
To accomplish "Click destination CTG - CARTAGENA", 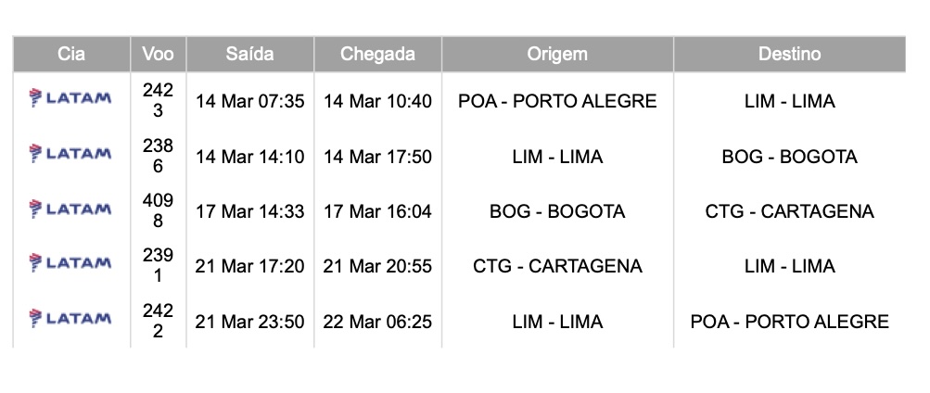I will tap(789, 211).
